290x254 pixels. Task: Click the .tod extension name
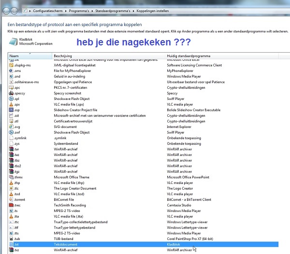coord(17,194)
